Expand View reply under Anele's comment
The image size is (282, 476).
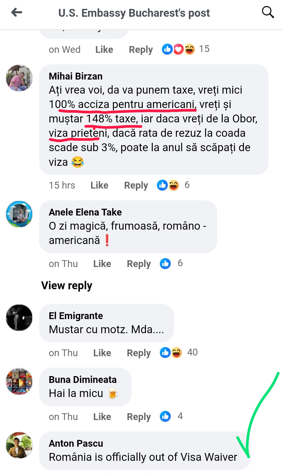click(67, 286)
